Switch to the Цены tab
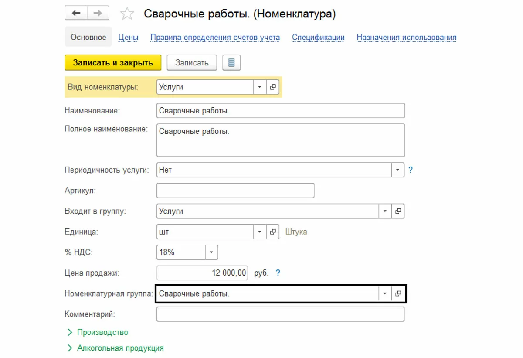The height and width of the screenshot is (358, 523). (128, 38)
